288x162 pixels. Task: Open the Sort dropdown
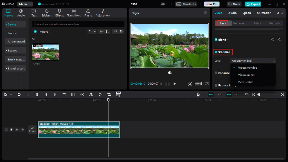click(104, 31)
